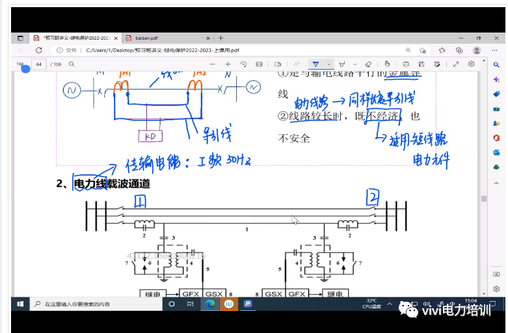The width and height of the screenshot is (508, 333).
Task: Open the find-in-PDF search icon
Action: pos(72,64)
